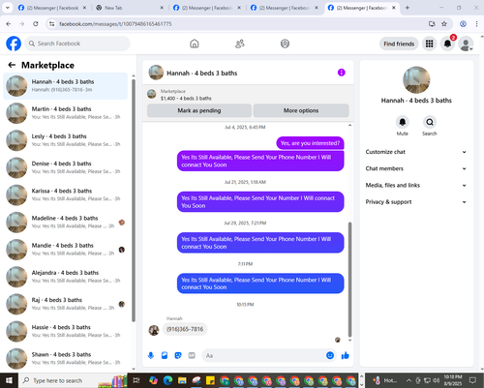Expand Media, files and links section

(x=416, y=185)
